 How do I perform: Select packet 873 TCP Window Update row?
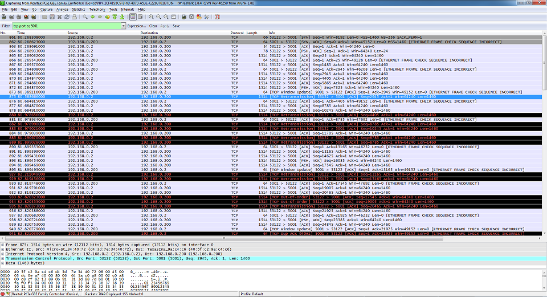pyautogui.click(x=271, y=92)
